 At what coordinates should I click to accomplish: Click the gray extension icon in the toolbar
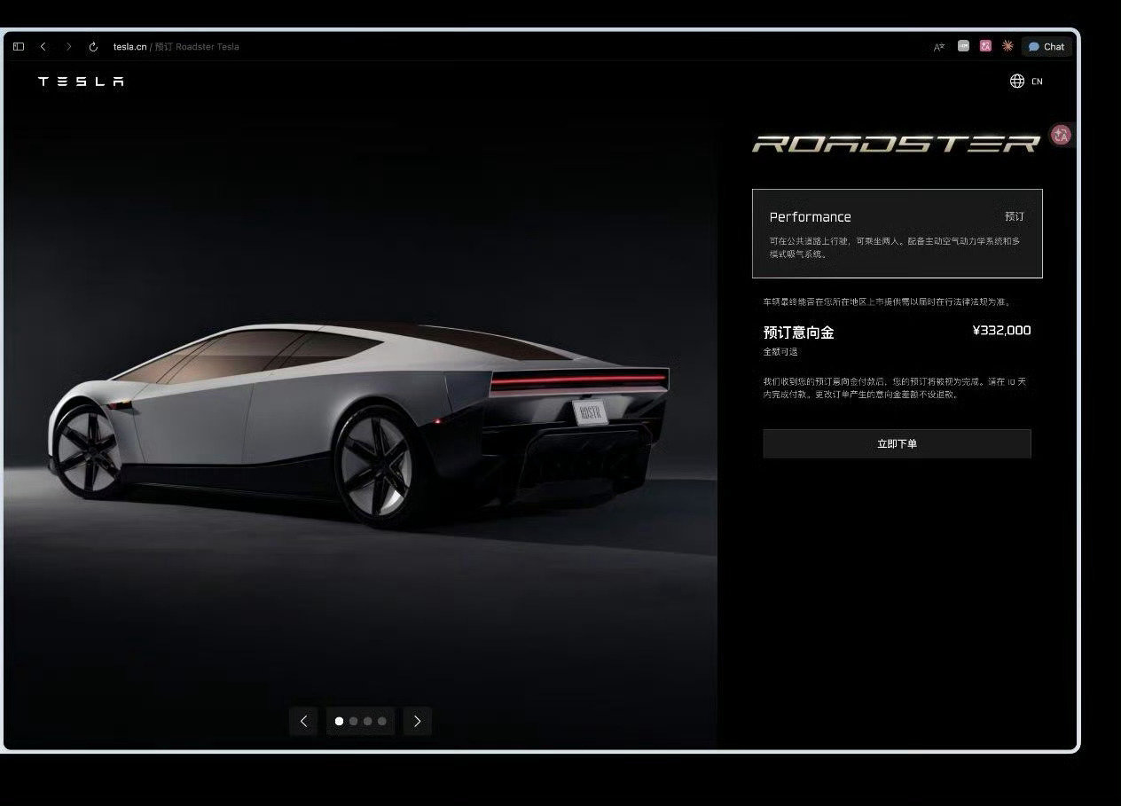(963, 46)
